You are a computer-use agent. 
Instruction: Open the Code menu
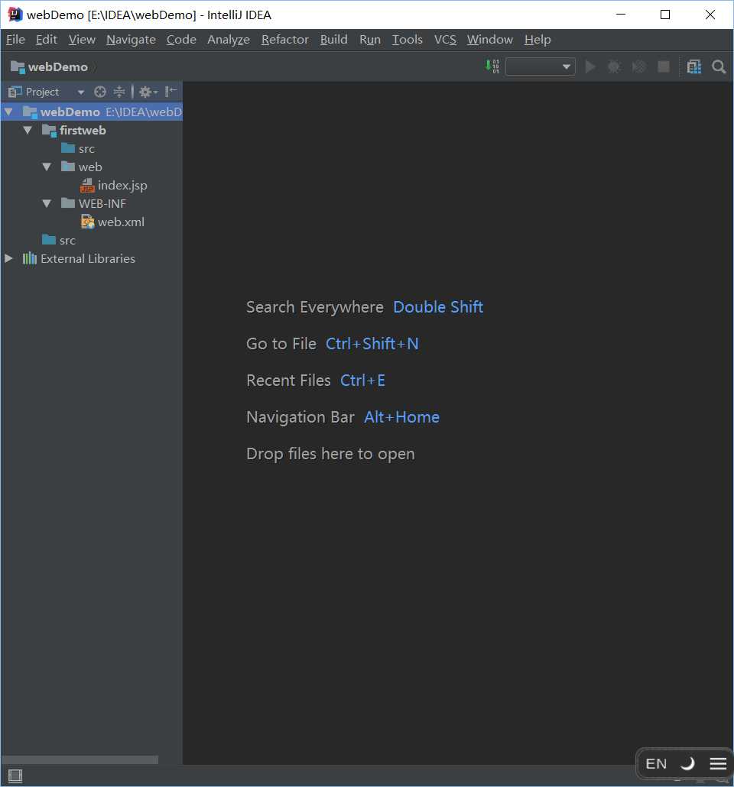(x=181, y=40)
